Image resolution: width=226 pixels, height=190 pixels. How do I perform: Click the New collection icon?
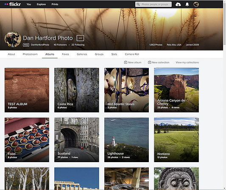tap(150, 62)
